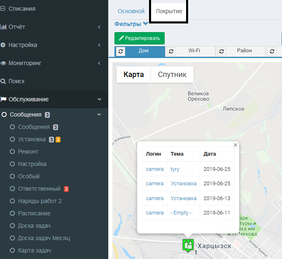
Task: Open Отчёт chart menu item
Action: [16, 27]
